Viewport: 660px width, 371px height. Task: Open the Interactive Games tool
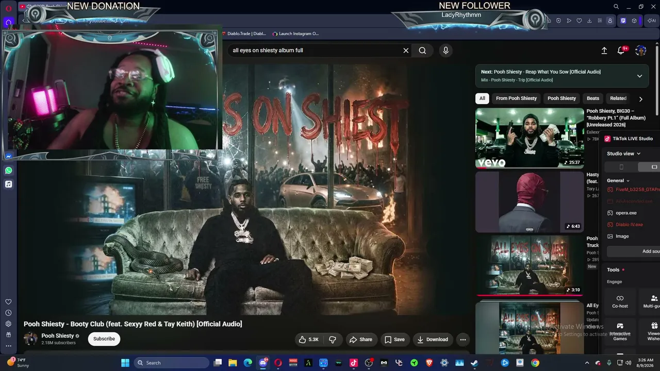pos(620,331)
